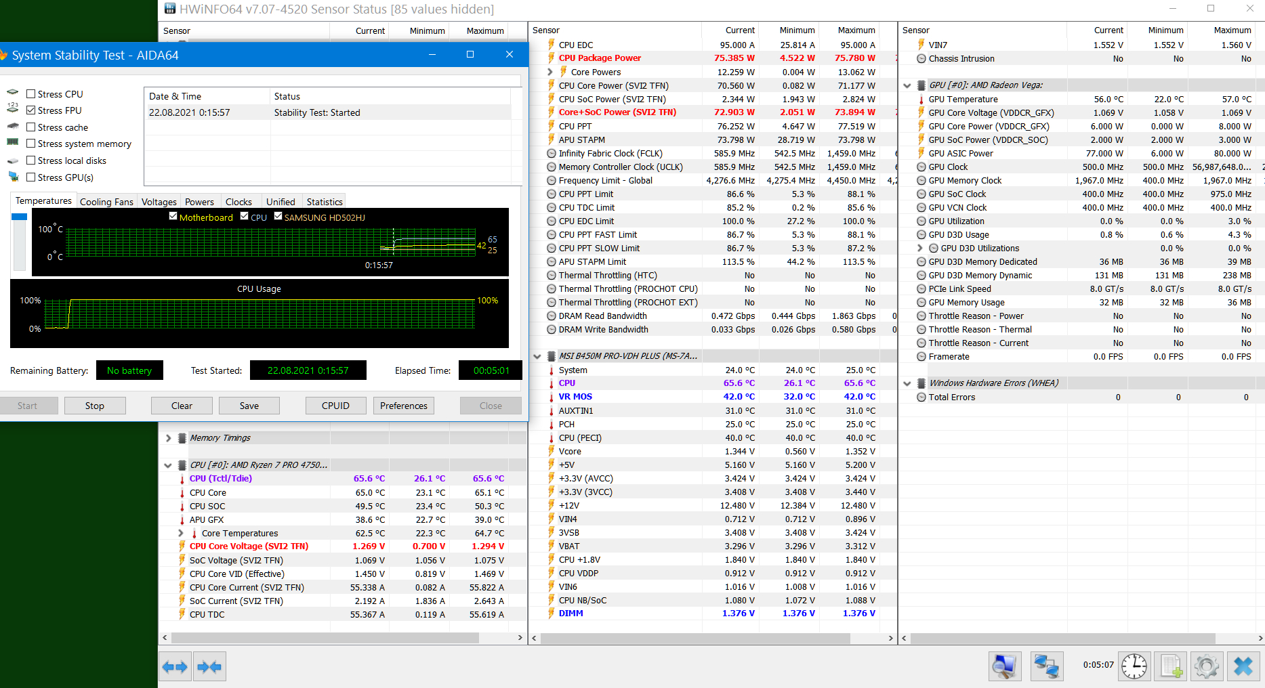Click the expand columns arrows icon
This screenshot has width=1265, height=688.
175,667
